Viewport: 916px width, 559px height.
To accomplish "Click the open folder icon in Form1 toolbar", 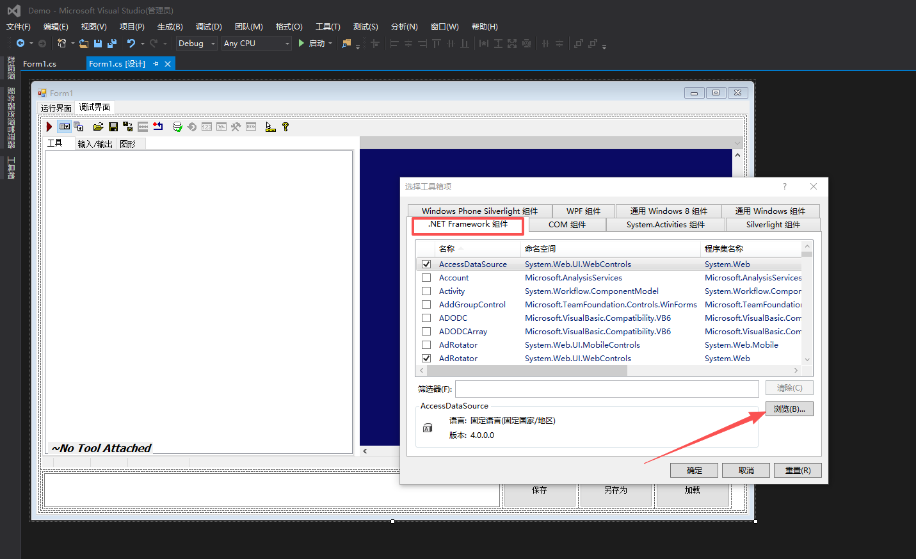I will (x=98, y=127).
